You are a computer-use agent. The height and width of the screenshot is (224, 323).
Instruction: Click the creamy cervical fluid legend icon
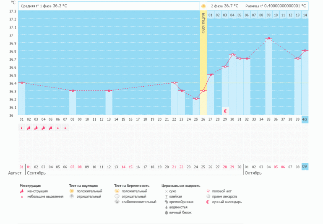pyautogui.click(x=166, y=202)
